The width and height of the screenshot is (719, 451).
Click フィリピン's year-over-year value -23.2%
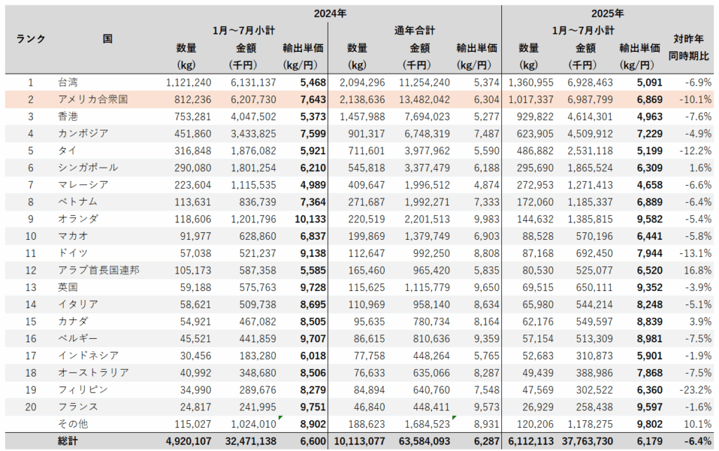(x=696, y=390)
